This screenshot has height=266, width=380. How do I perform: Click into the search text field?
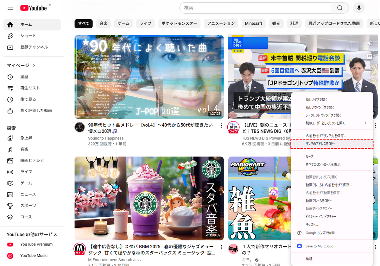[255, 8]
